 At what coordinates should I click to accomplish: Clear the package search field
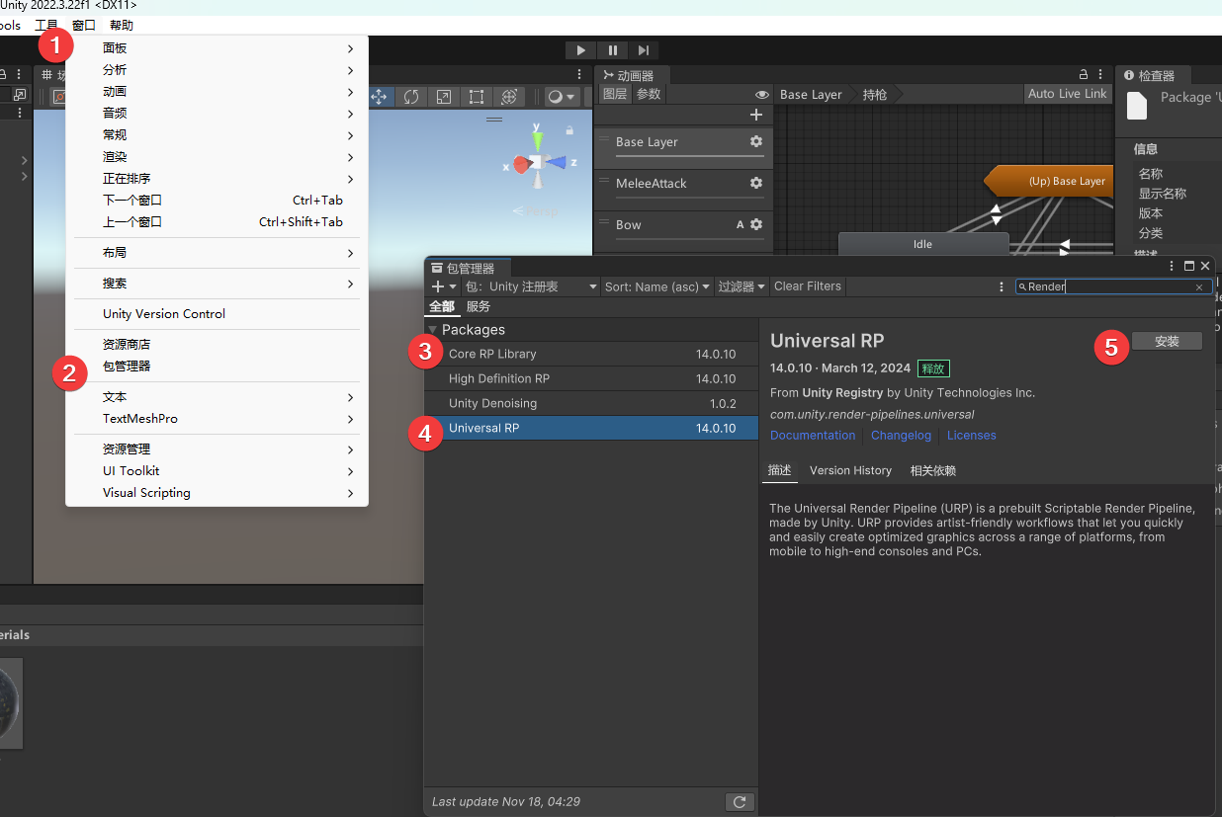click(x=1199, y=287)
